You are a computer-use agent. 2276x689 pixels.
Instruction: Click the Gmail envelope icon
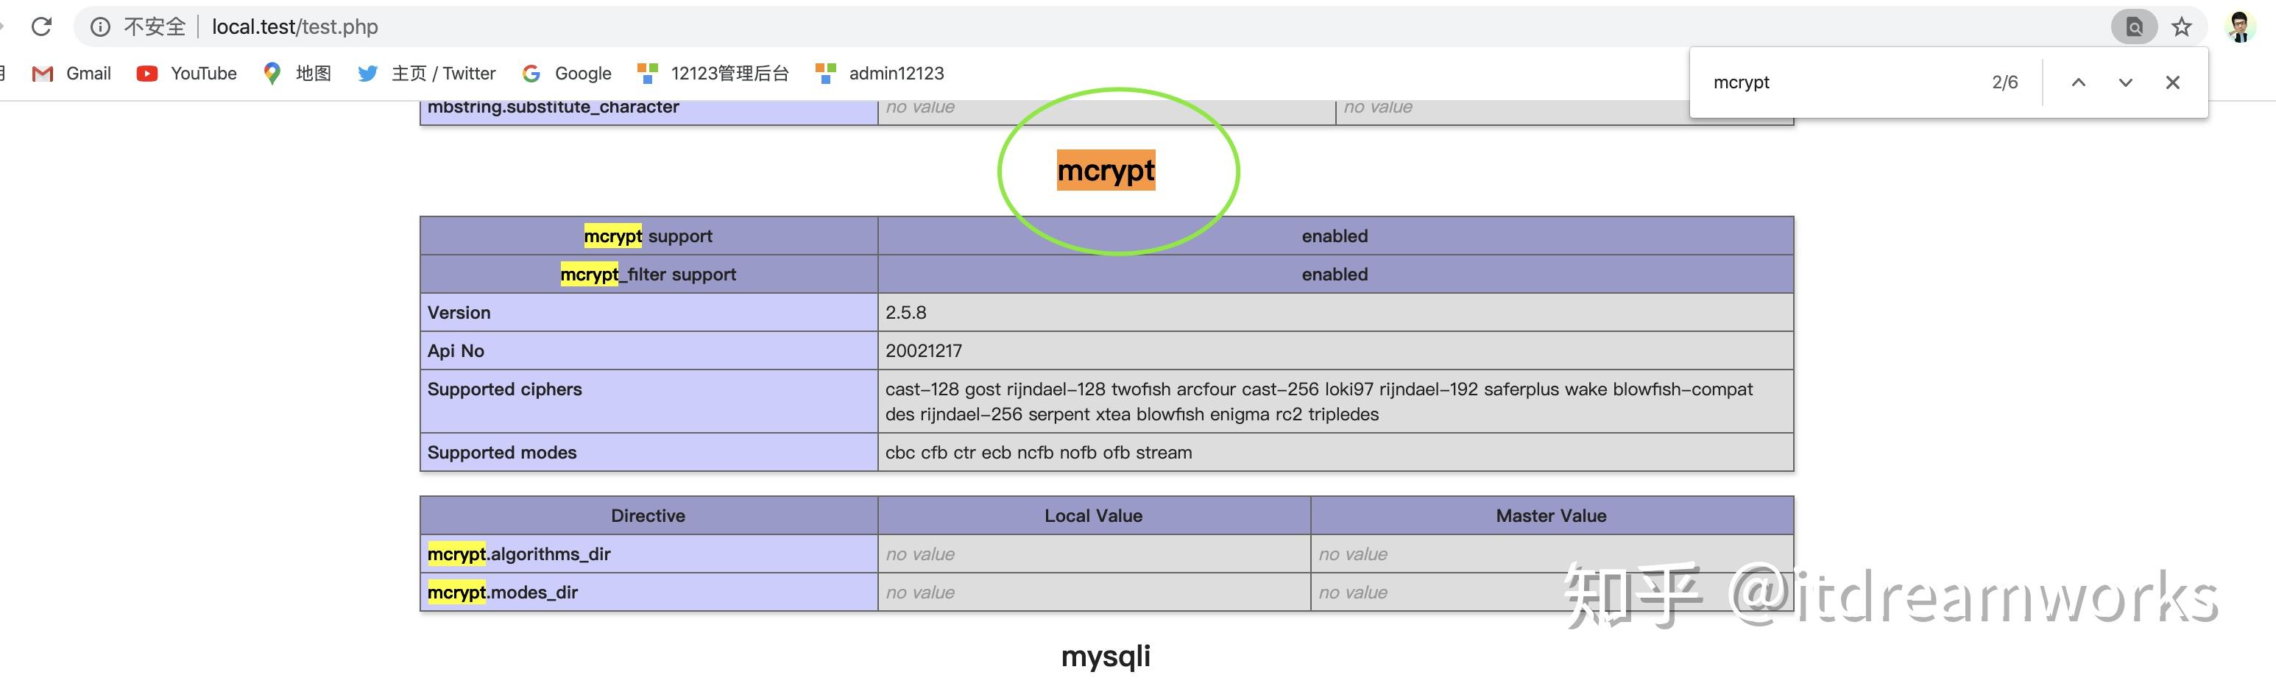tap(43, 74)
